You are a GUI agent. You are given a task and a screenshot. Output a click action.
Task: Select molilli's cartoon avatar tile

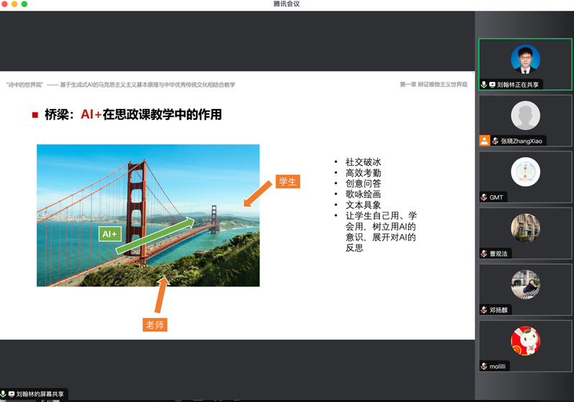tap(525, 340)
